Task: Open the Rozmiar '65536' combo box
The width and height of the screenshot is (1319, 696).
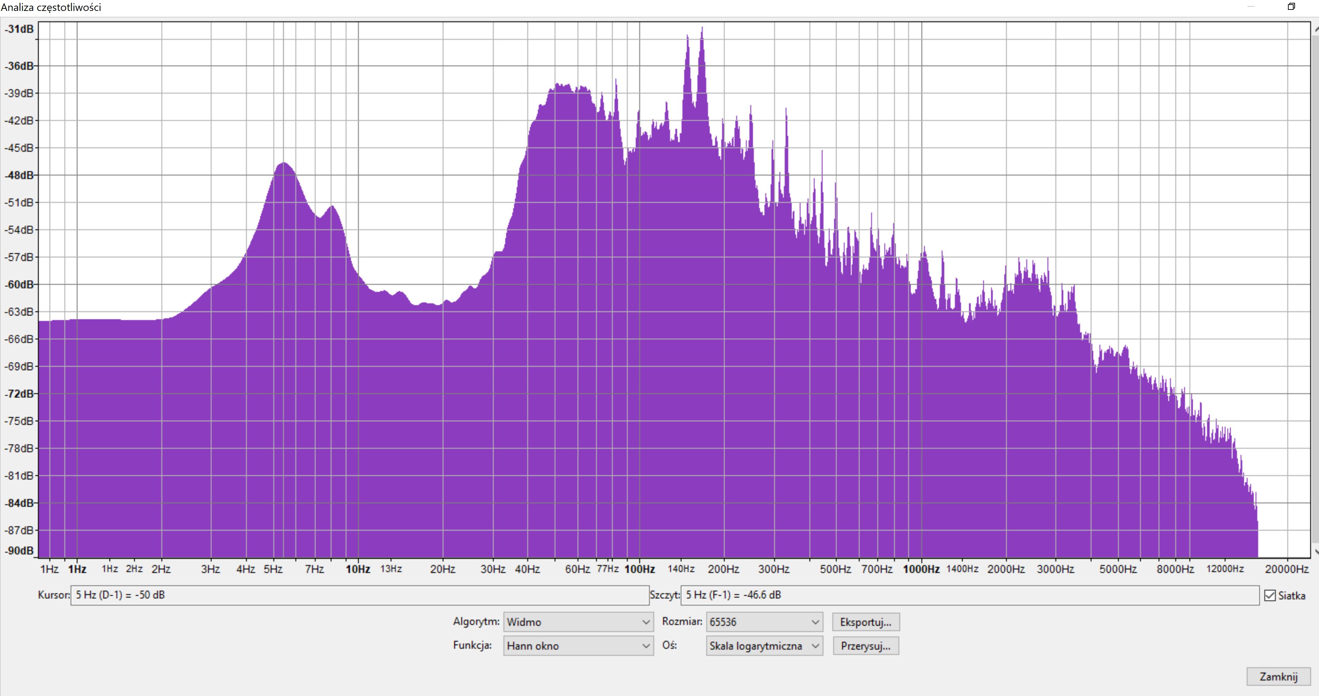Action: [764, 622]
